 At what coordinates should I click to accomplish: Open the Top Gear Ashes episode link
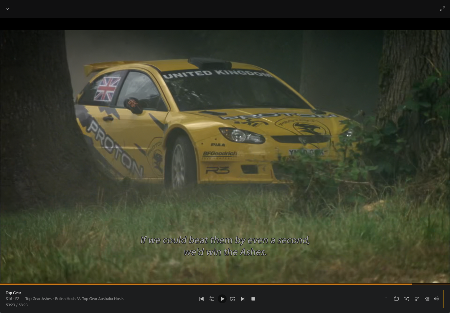point(75,299)
